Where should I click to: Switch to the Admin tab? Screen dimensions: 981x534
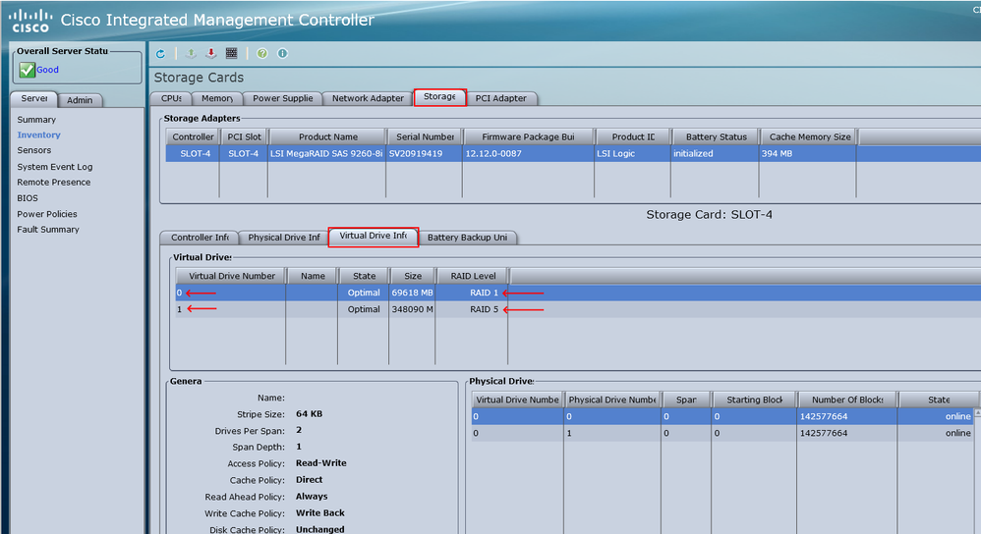point(80,100)
